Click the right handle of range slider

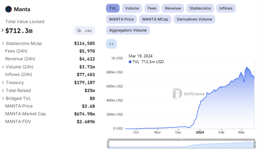point(255,144)
